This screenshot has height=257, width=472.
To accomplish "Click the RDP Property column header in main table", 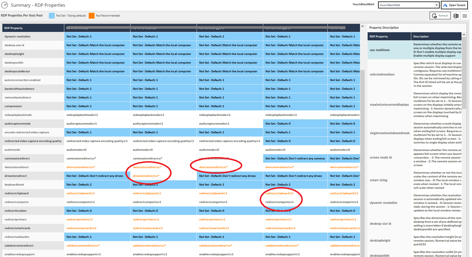I will pos(13,28).
